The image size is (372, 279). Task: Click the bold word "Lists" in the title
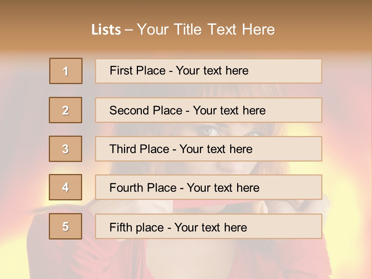pyautogui.click(x=106, y=30)
